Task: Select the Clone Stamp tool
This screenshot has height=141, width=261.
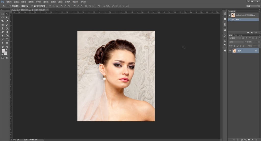Action: 3,29
